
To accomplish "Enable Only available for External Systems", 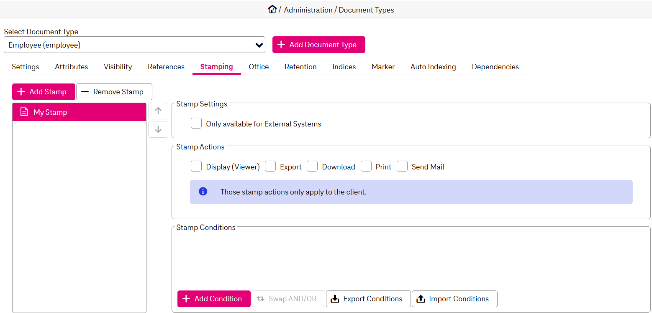I will [196, 124].
